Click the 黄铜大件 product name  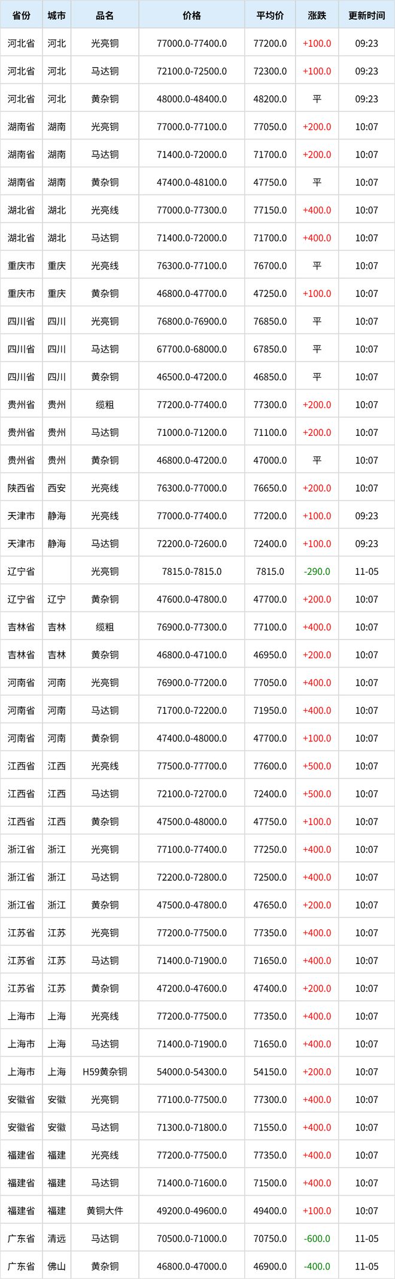click(x=105, y=1211)
